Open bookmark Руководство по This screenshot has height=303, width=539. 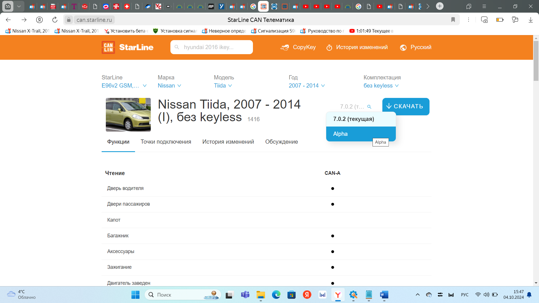[322, 31]
